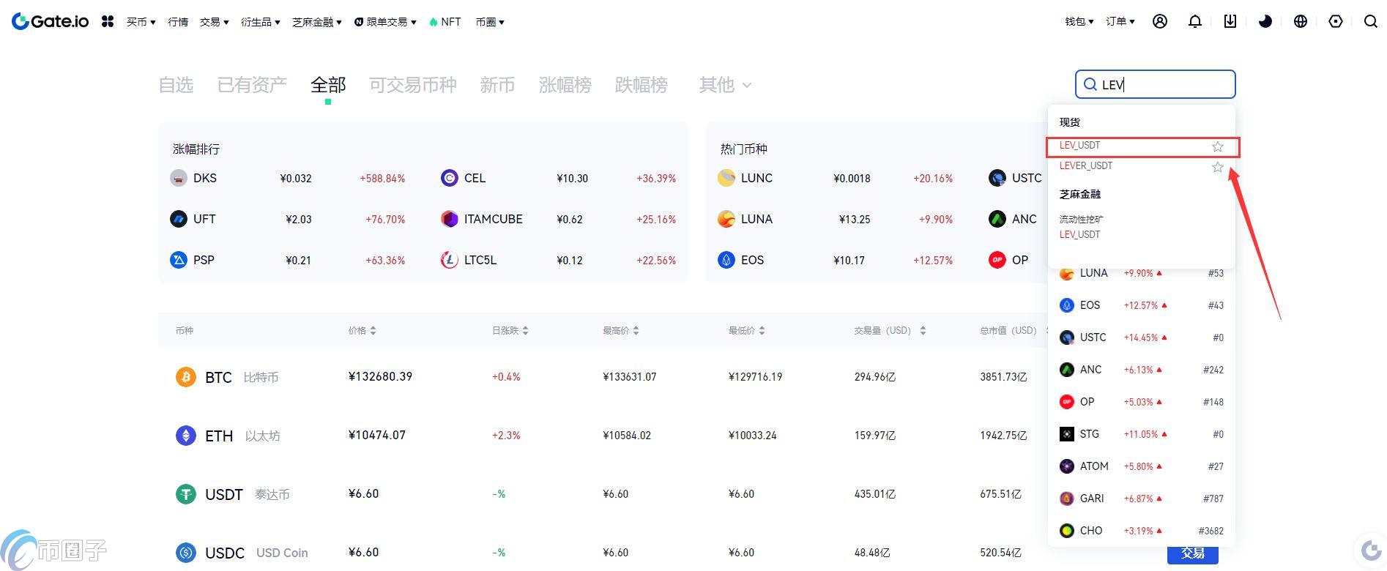The height and width of the screenshot is (571, 1387).
Task: Click the UFT coin icon
Action: coord(179,219)
